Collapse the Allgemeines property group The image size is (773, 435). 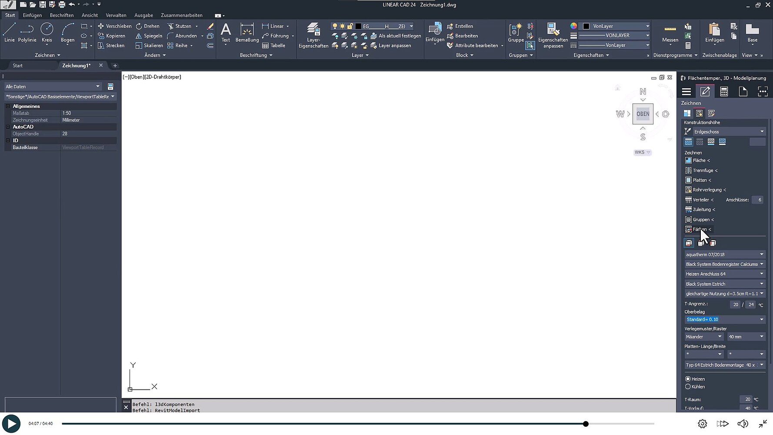coord(8,106)
